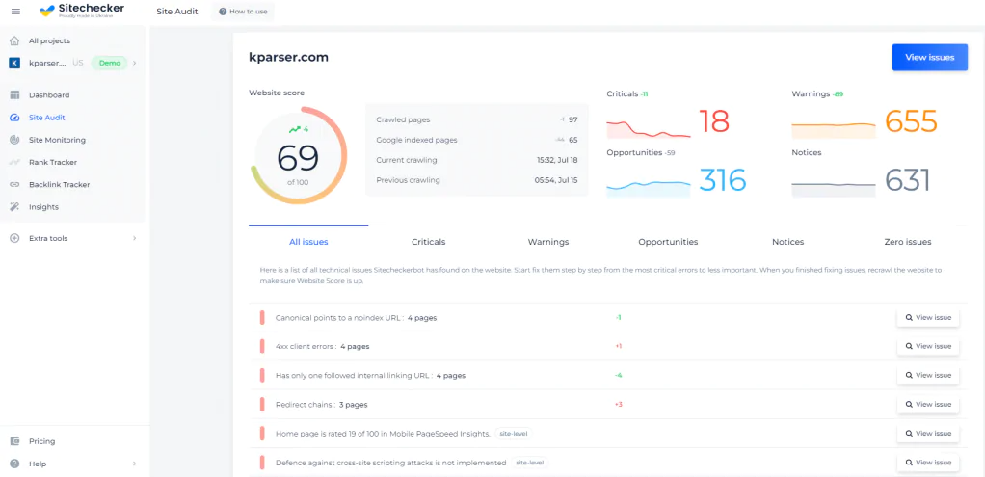
Task: Open the Pricing sidebar icon
Action: tap(14, 441)
